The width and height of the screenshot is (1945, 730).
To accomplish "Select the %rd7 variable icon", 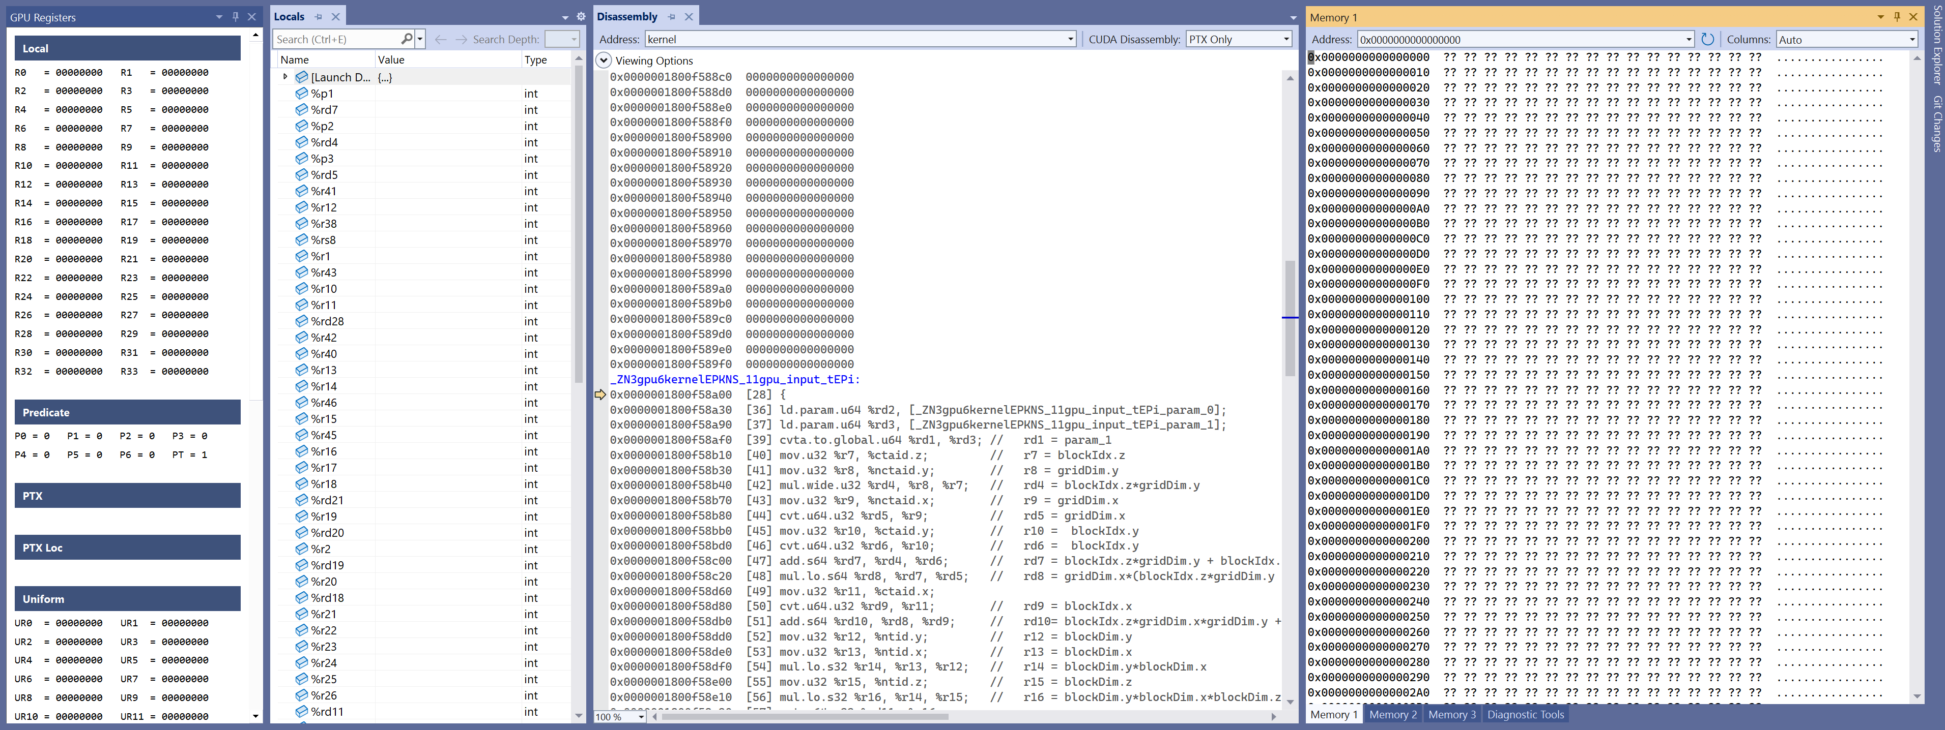I will (301, 109).
